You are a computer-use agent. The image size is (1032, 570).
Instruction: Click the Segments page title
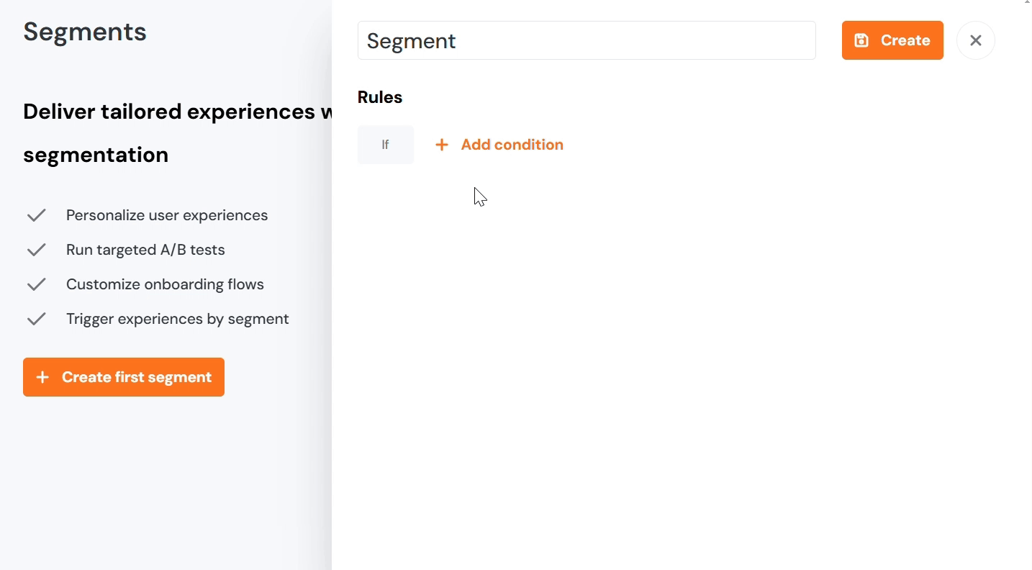coord(85,32)
